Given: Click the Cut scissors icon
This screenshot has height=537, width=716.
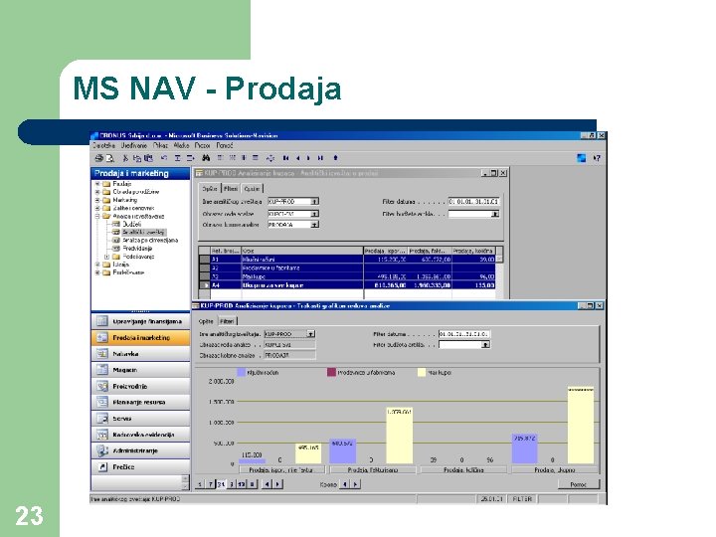Looking at the screenshot, I should [x=125, y=158].
